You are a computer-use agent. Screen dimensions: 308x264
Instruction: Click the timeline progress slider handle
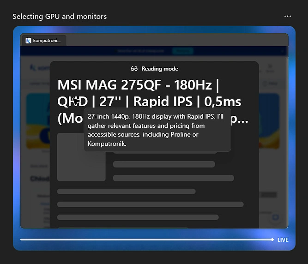tap(272, 240)
